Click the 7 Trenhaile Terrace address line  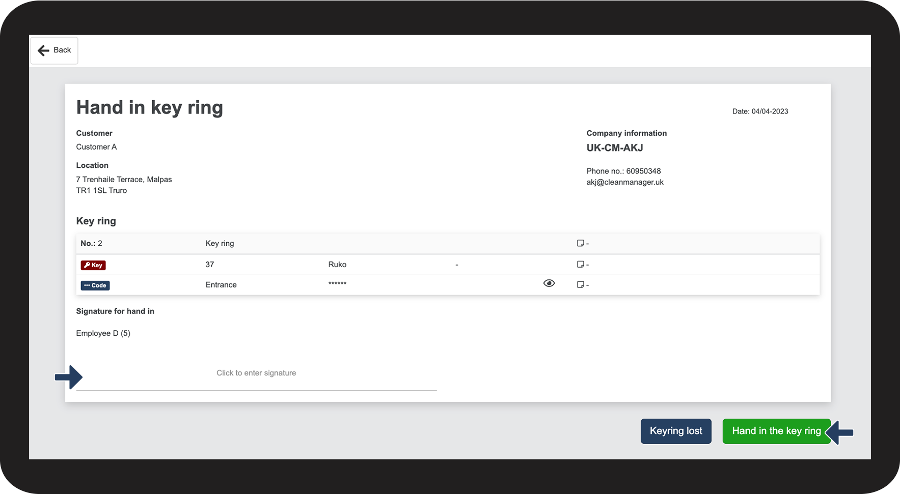(124, 180)
